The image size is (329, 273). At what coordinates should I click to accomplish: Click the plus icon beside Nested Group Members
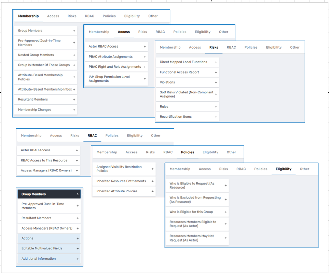[74, 55]
